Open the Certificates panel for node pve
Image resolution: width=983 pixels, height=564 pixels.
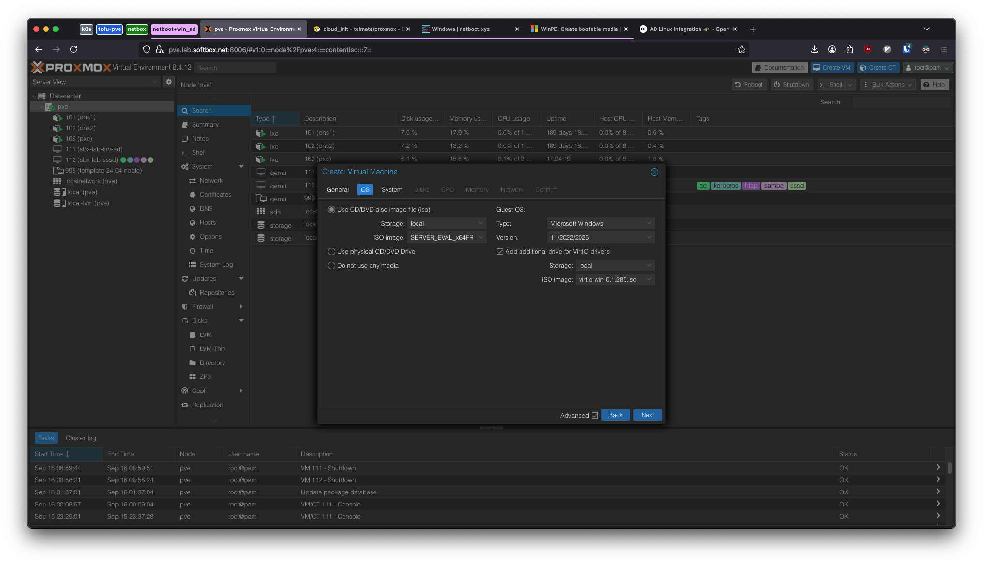[x=215, y=194]
